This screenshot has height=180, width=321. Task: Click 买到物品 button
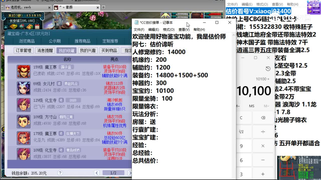109,50
